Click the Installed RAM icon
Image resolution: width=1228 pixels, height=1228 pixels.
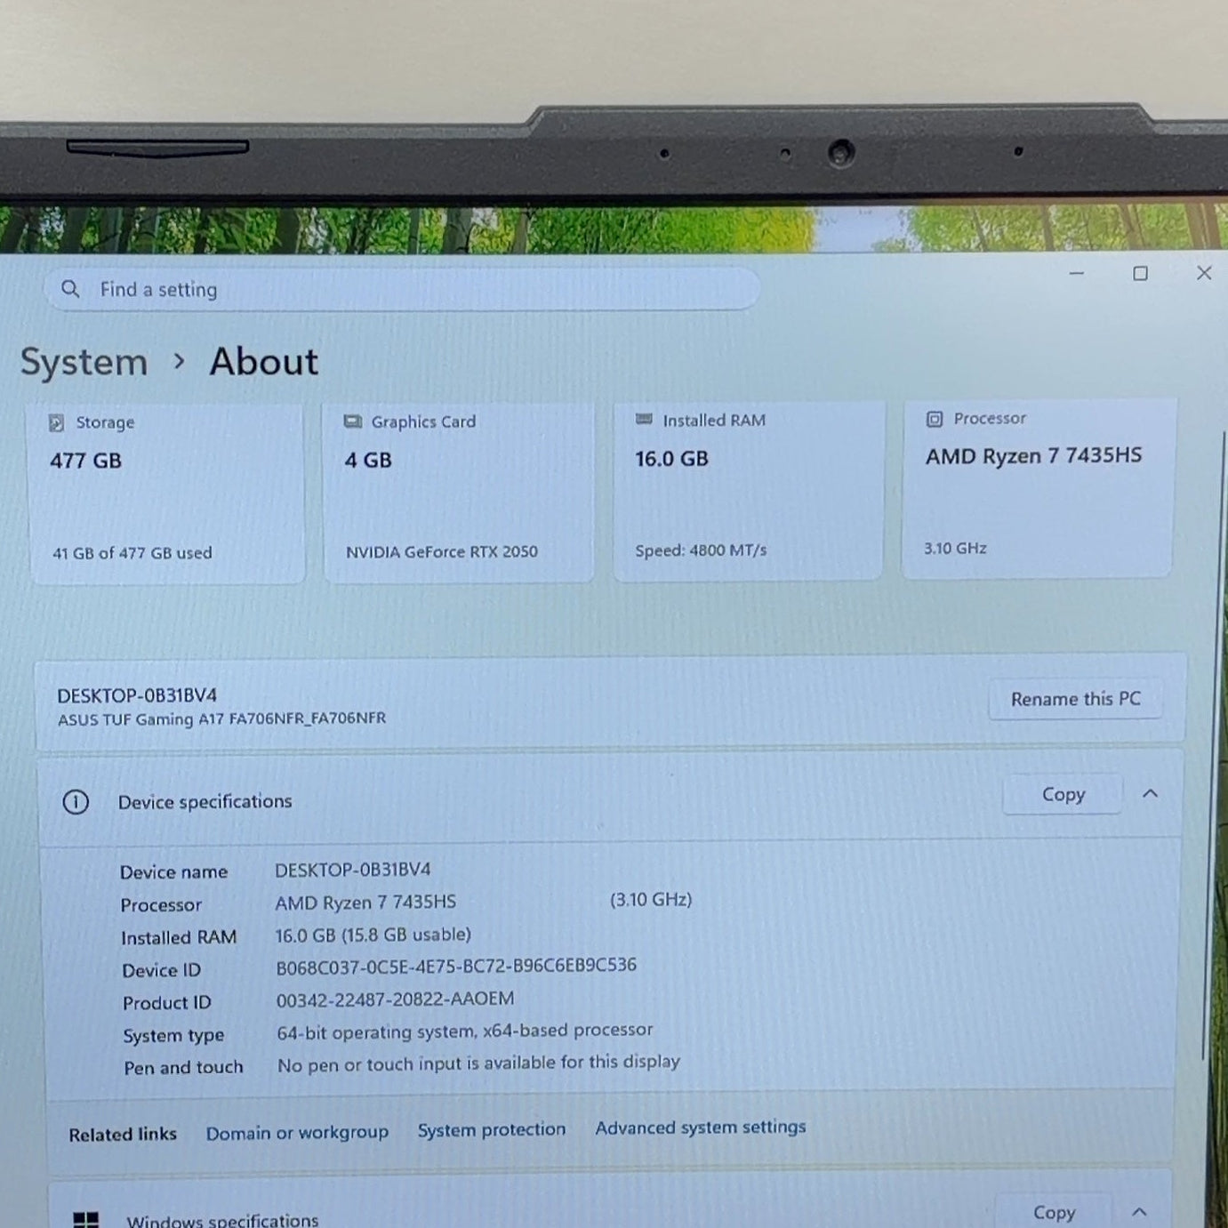coord(645,420)
